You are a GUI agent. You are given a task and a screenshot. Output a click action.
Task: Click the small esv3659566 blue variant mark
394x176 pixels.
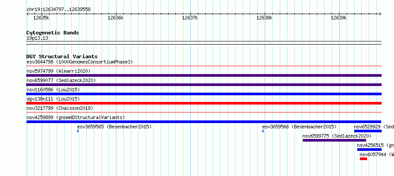[x=263, y=131]
